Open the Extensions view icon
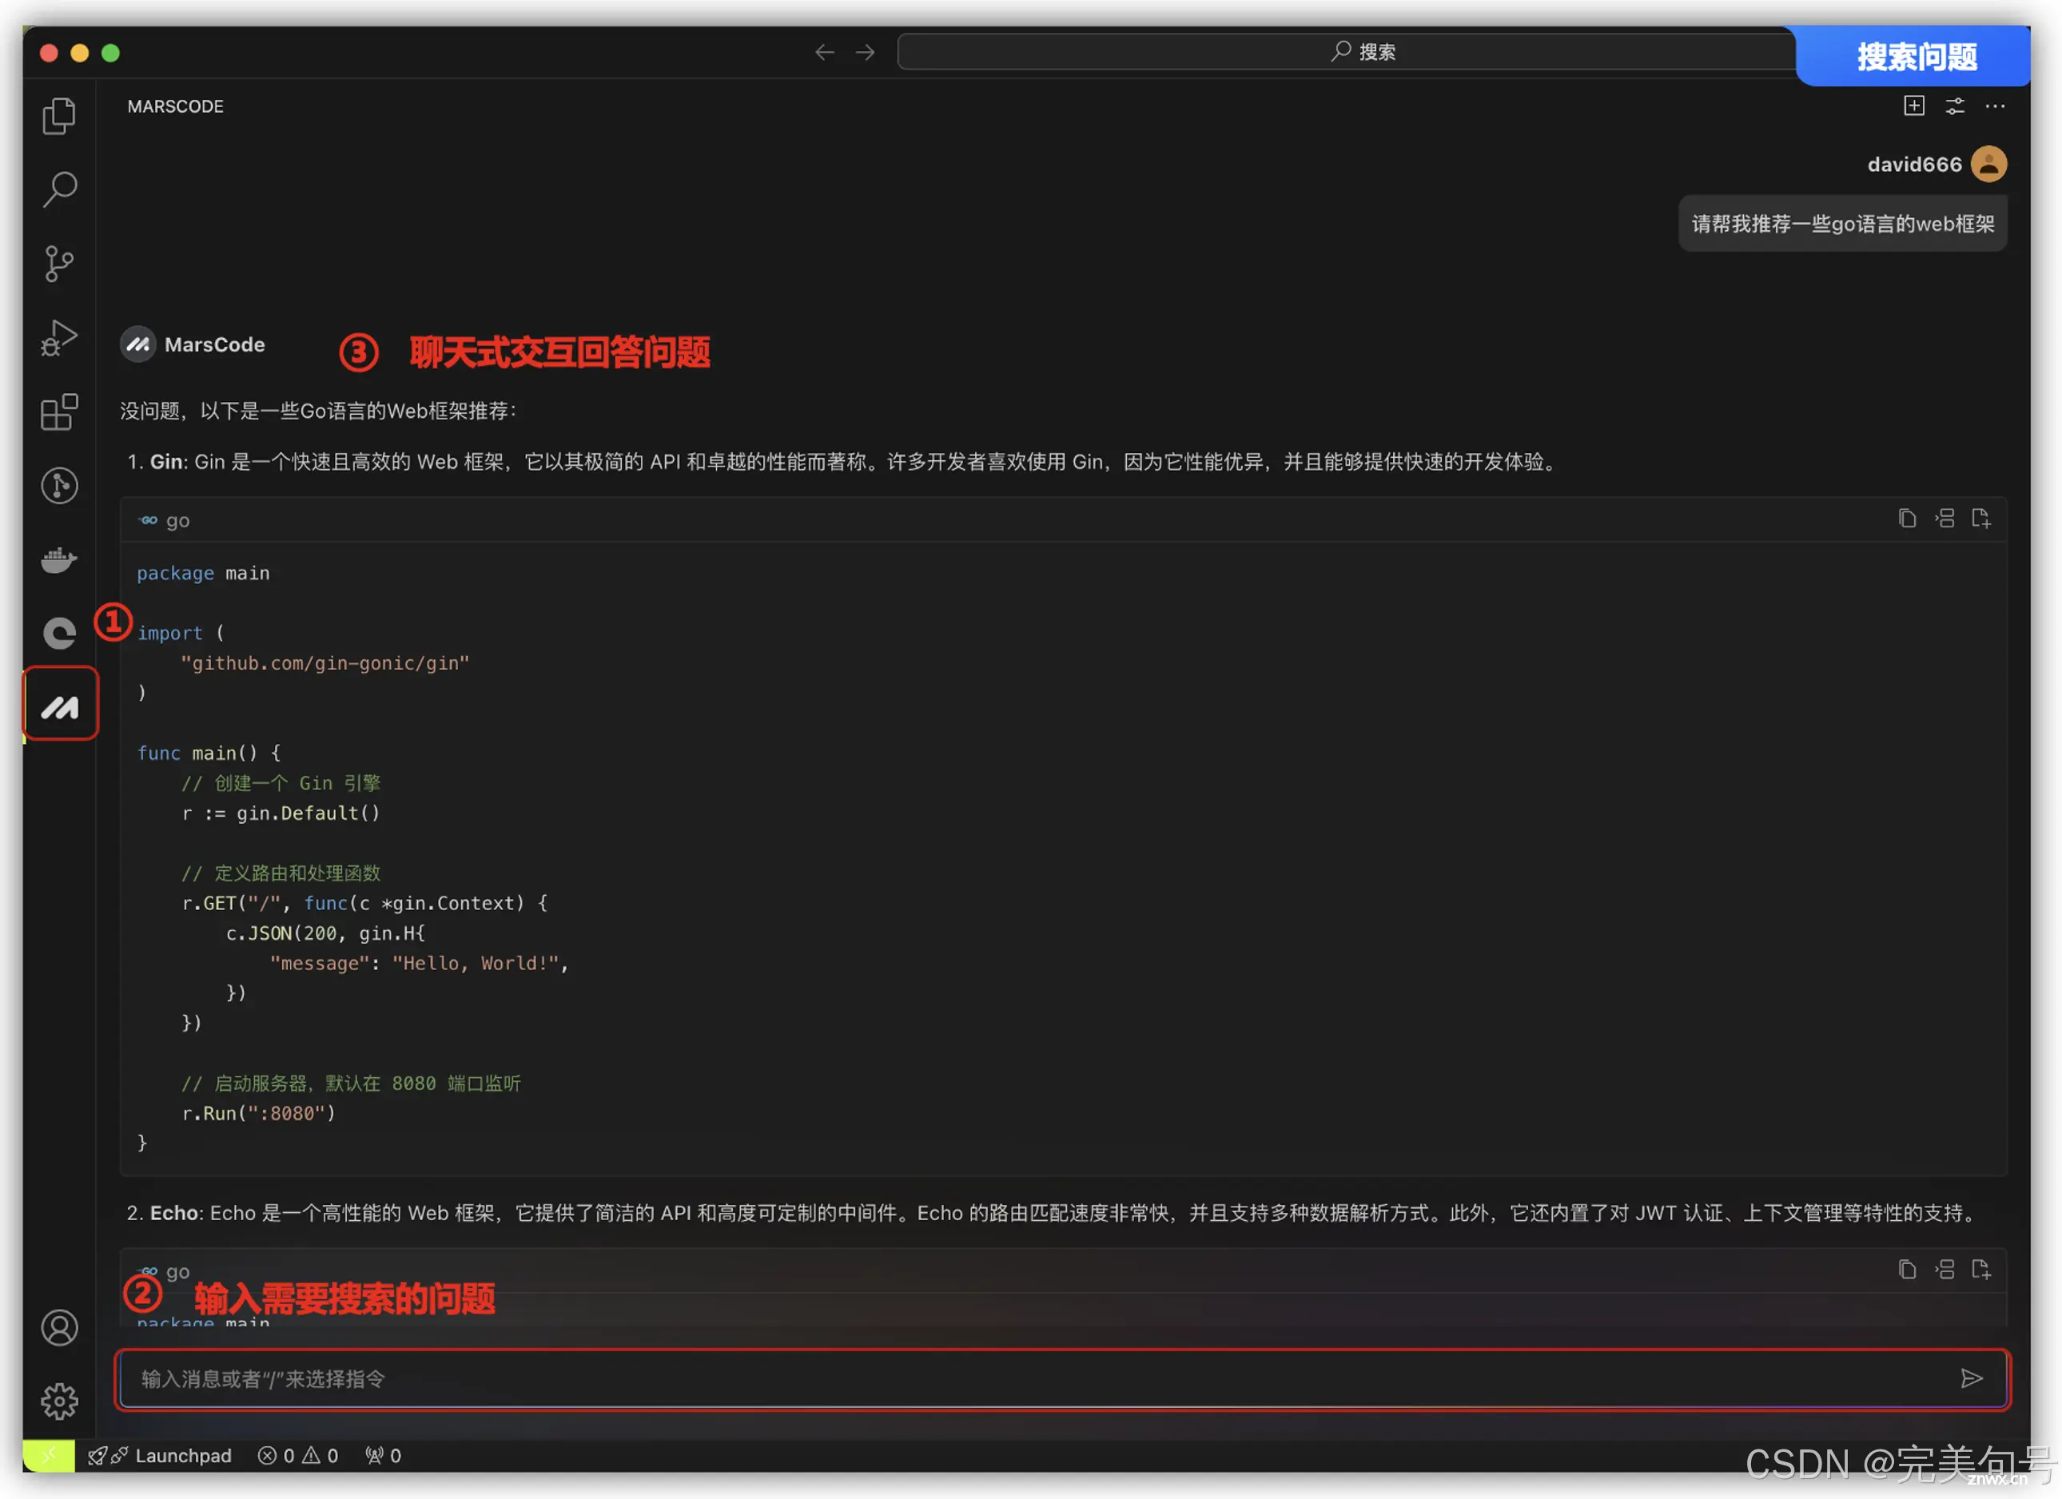The height and width of the screenshot is (1499, 2062). 59,412
